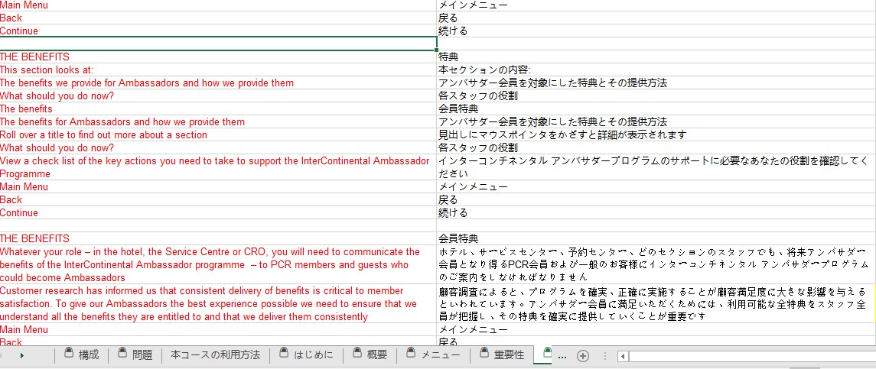Select the ホテル、サービスセンター translation cell
Image resolution: width=876 pixels, height=369 pixels.
coord(656,264)
